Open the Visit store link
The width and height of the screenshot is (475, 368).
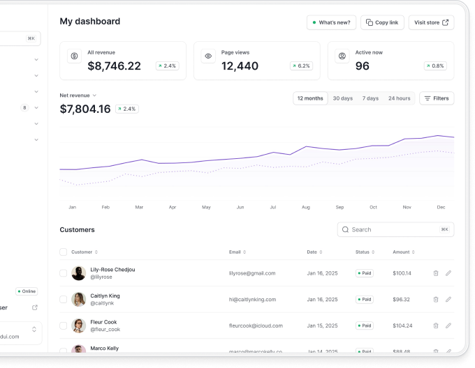pyautogui.click(x=431, y=22)
